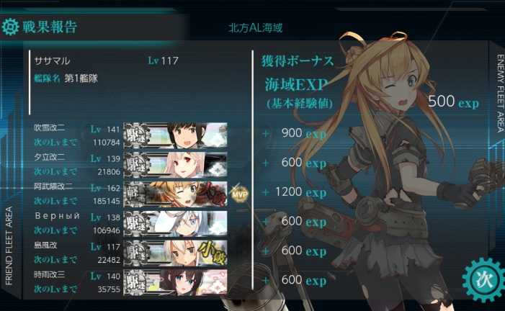Image resolution: width=505 pixels, height=311 pixels.
Task: Click the 小破 damage badge on 島風改
Action: (x=213, y=253)
